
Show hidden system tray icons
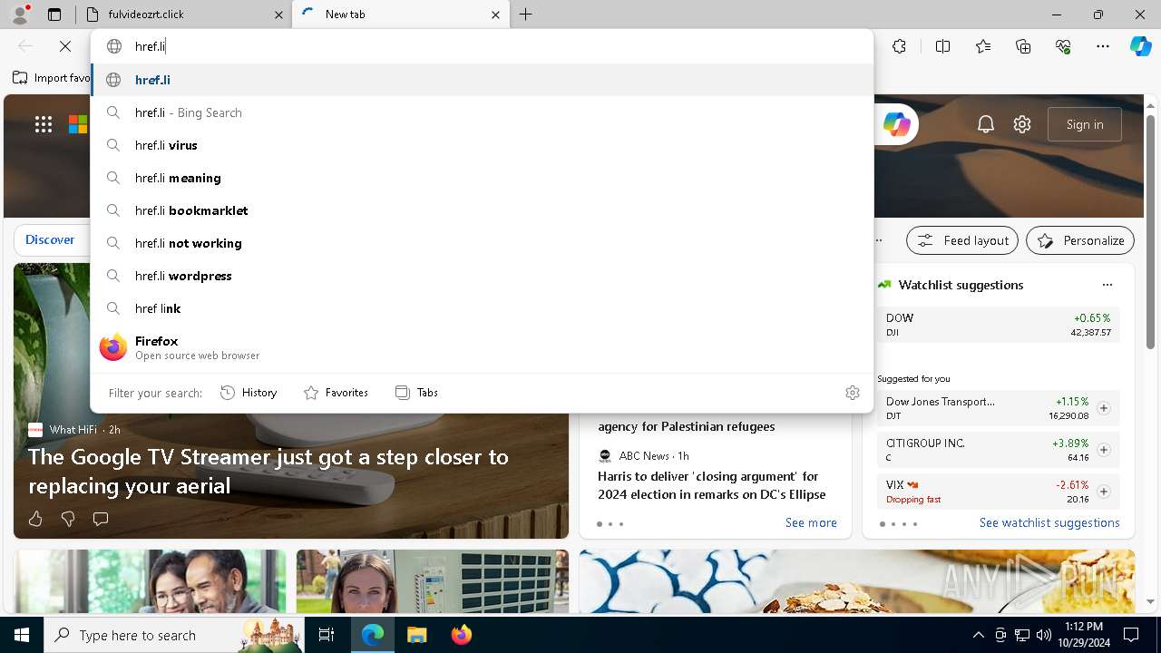click(978, 635)
